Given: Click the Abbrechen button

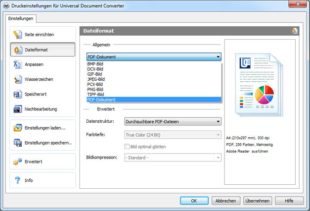Looking at the screenshot, I should (x=226, y=201).
